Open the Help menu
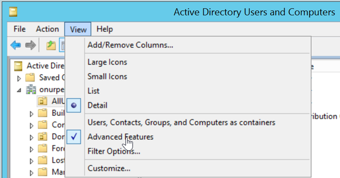The height and width of the screenshot is (178, 340). pyautogui.click(x=105, y=29)
